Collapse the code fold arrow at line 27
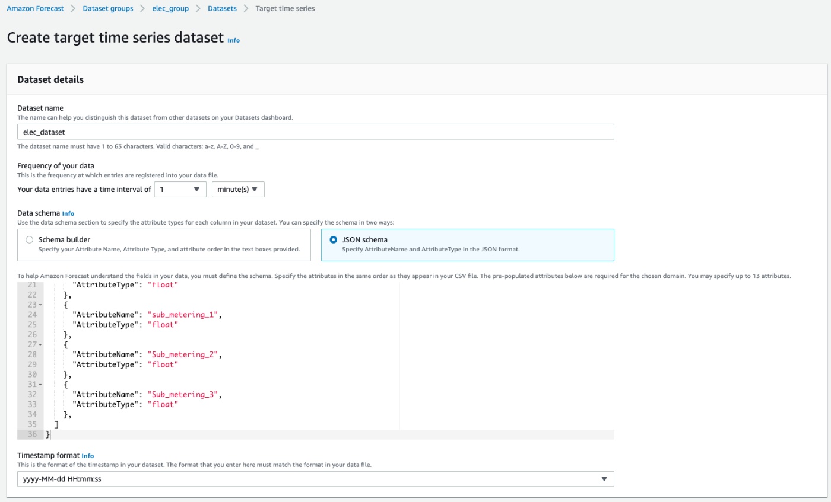 [x=40, y=344]
